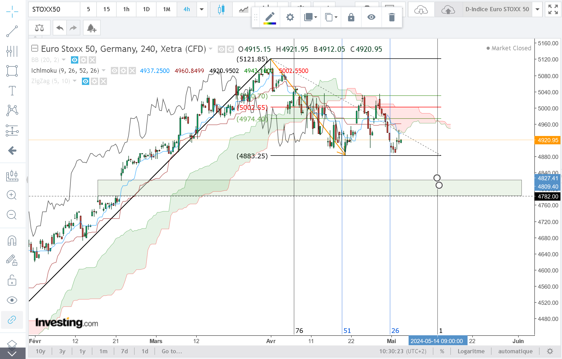Click the STOXX50 symbol input field

[54, 9]
